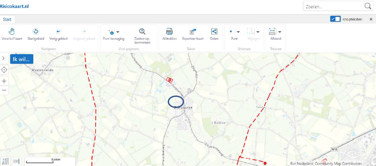Go back with Vorig gebied arrow
This screenshot has height=166, width=376.
pos(58,31)
